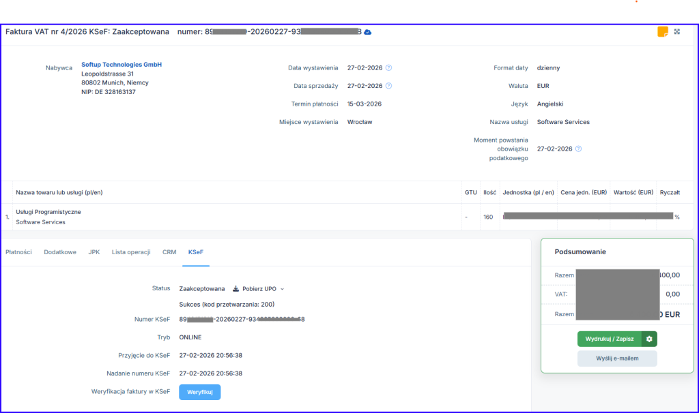699x413 pixels.
Task: Click the KSeF cloud icon beside invoice number
Action: (x=368, y=32)
